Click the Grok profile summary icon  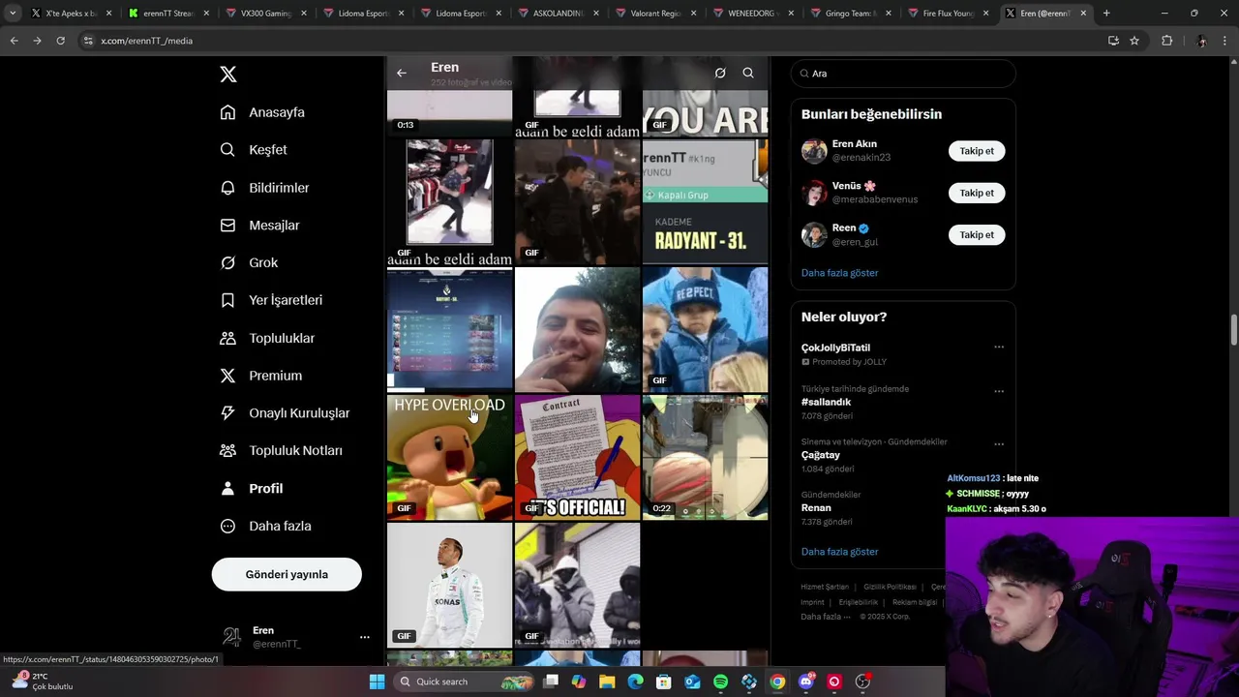[720, 73]
